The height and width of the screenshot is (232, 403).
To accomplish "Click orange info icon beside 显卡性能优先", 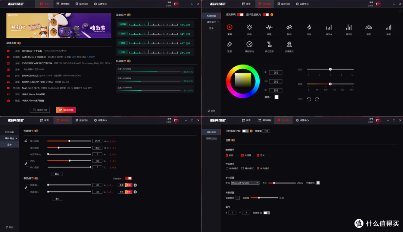I will coord(272,15).
